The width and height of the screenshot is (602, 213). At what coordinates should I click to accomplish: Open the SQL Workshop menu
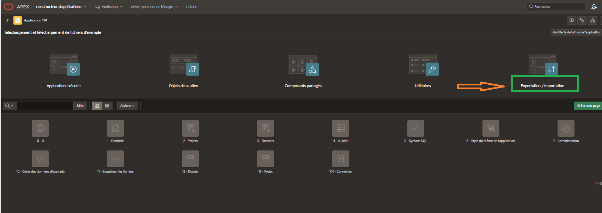[108, 7]
